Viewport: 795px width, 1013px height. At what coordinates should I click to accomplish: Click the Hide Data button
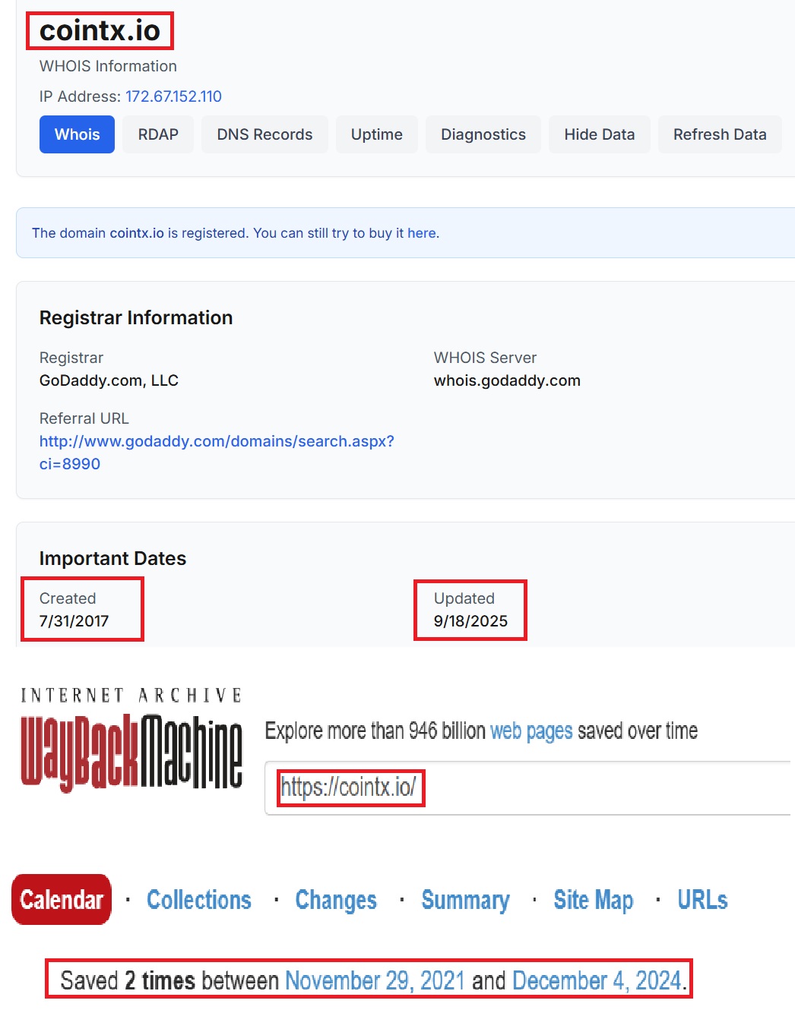point(599,134)
